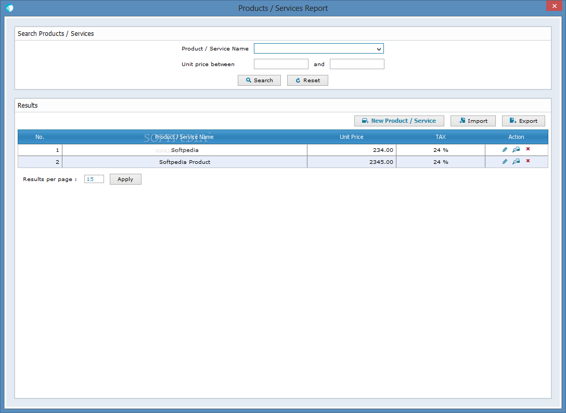Edit the Softpedia Product row with pencil icon
Viewport: 566px width, 413px height.
[505, 161]
